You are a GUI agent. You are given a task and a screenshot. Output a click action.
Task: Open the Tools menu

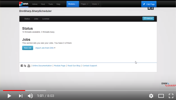[51, 4]
